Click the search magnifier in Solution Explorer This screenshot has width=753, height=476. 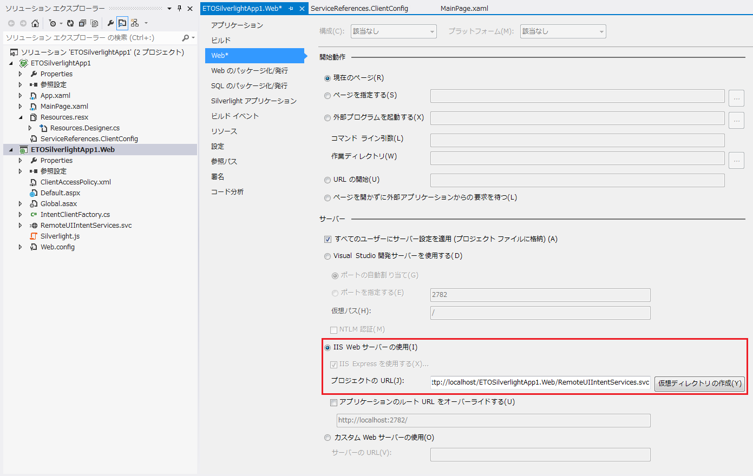(x=186, y=38)
